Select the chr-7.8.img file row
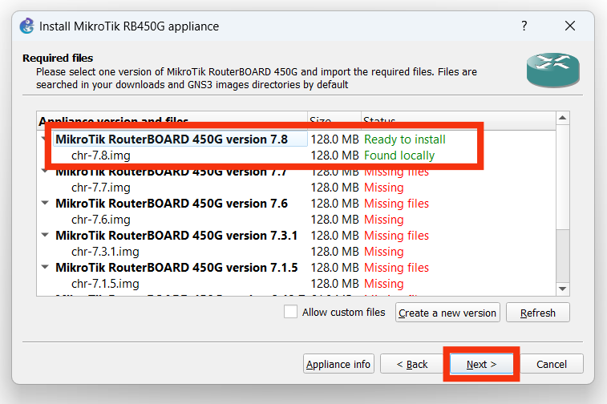Viewport: 607px width, 404px height. pos(100,156)
